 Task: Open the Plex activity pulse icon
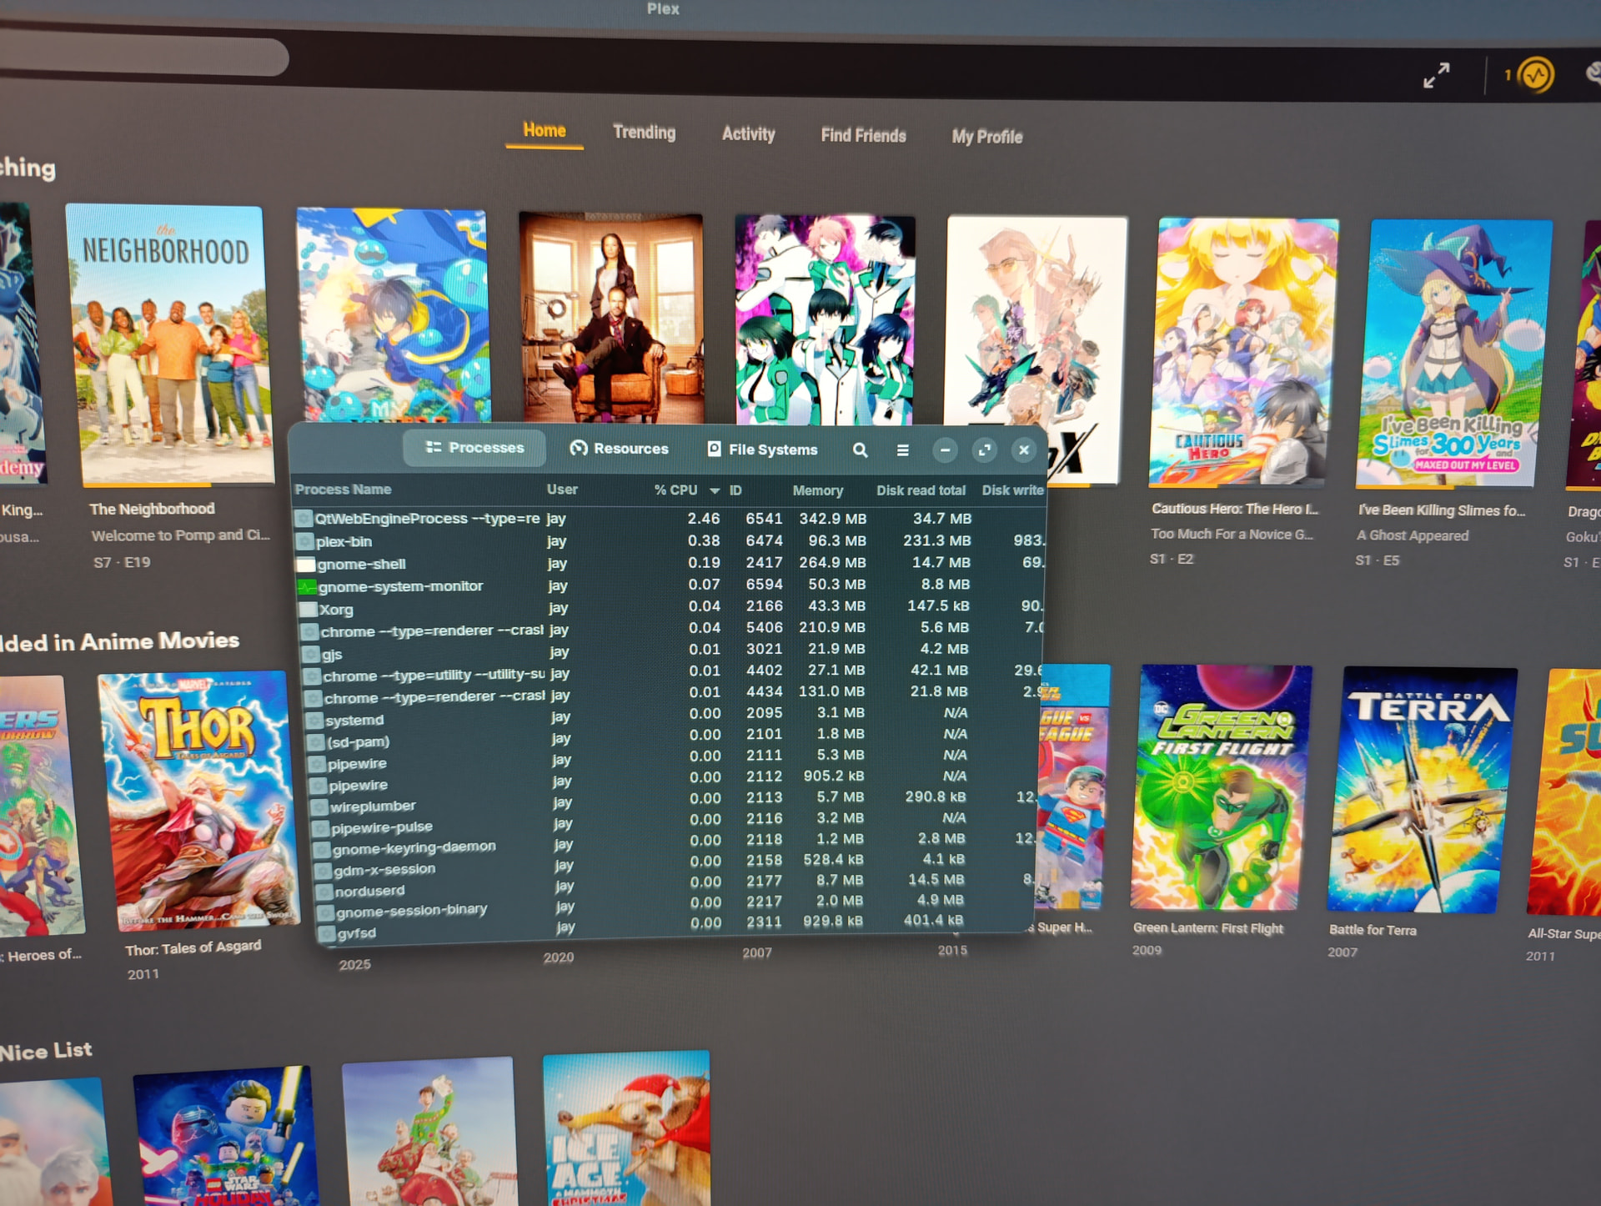tap(1535, 76)
